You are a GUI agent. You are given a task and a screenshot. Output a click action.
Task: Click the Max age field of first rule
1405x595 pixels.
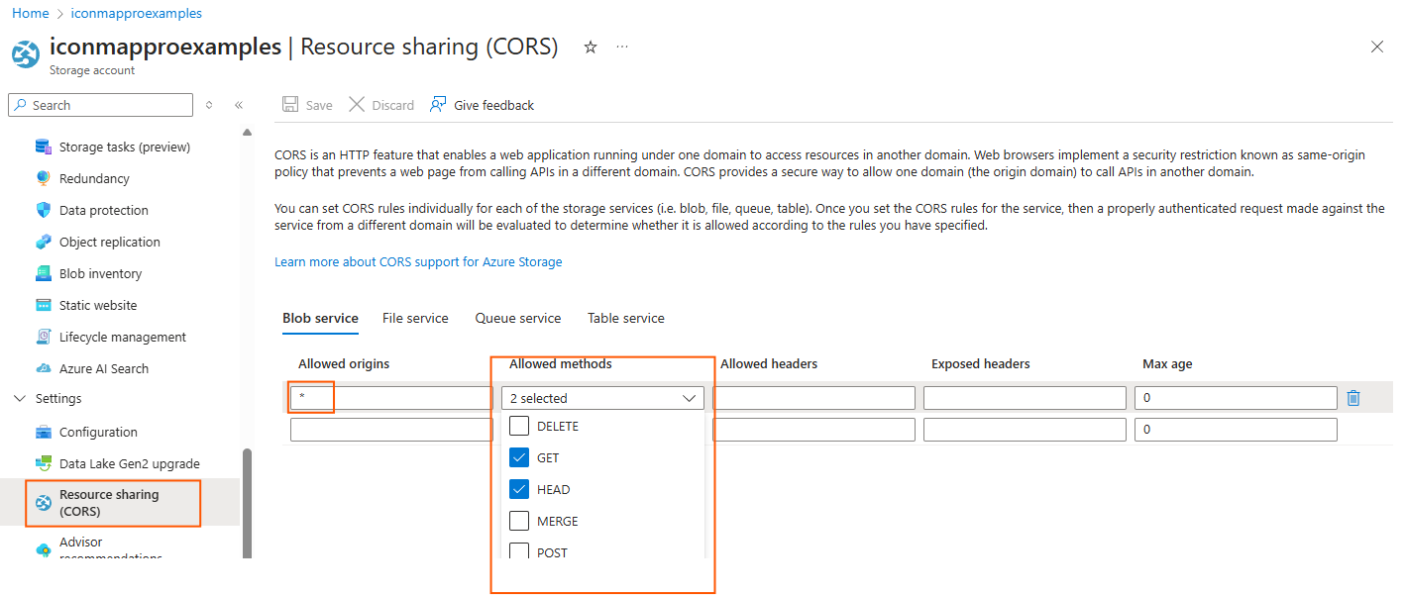click(1235, 398)
